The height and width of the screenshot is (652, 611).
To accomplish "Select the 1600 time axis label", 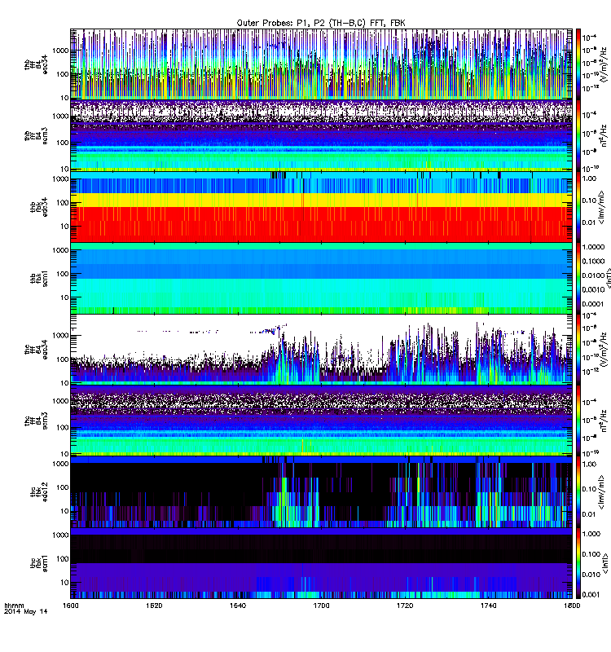I will click(70, 606).
